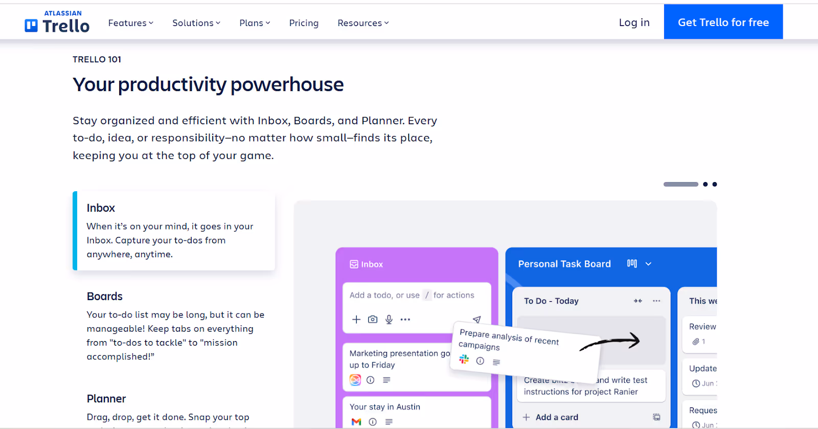Viewport: 818px width, 429px height.
Task: Click the plus icon beside Add a card
Action: 526,417
